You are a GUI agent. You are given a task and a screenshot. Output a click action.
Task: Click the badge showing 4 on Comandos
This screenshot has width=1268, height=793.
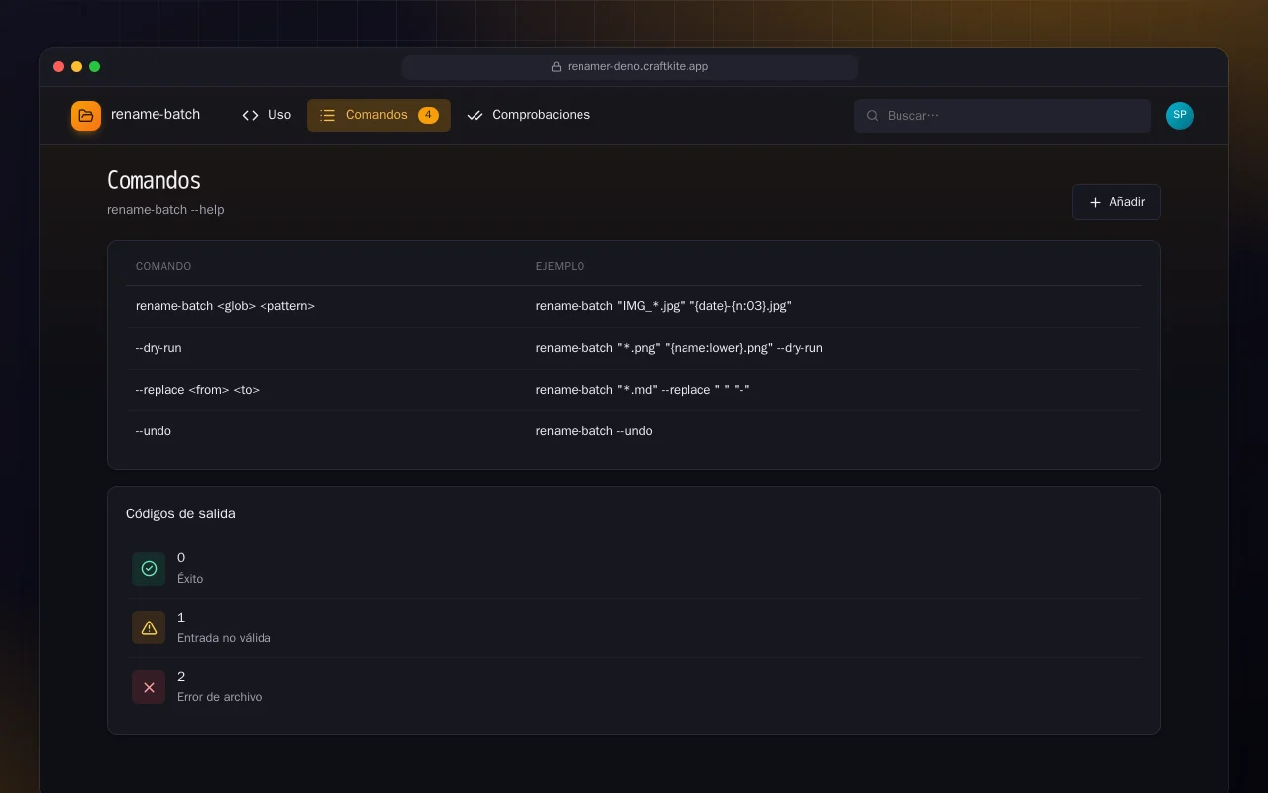pyautogui.click(x=428, y=115)
